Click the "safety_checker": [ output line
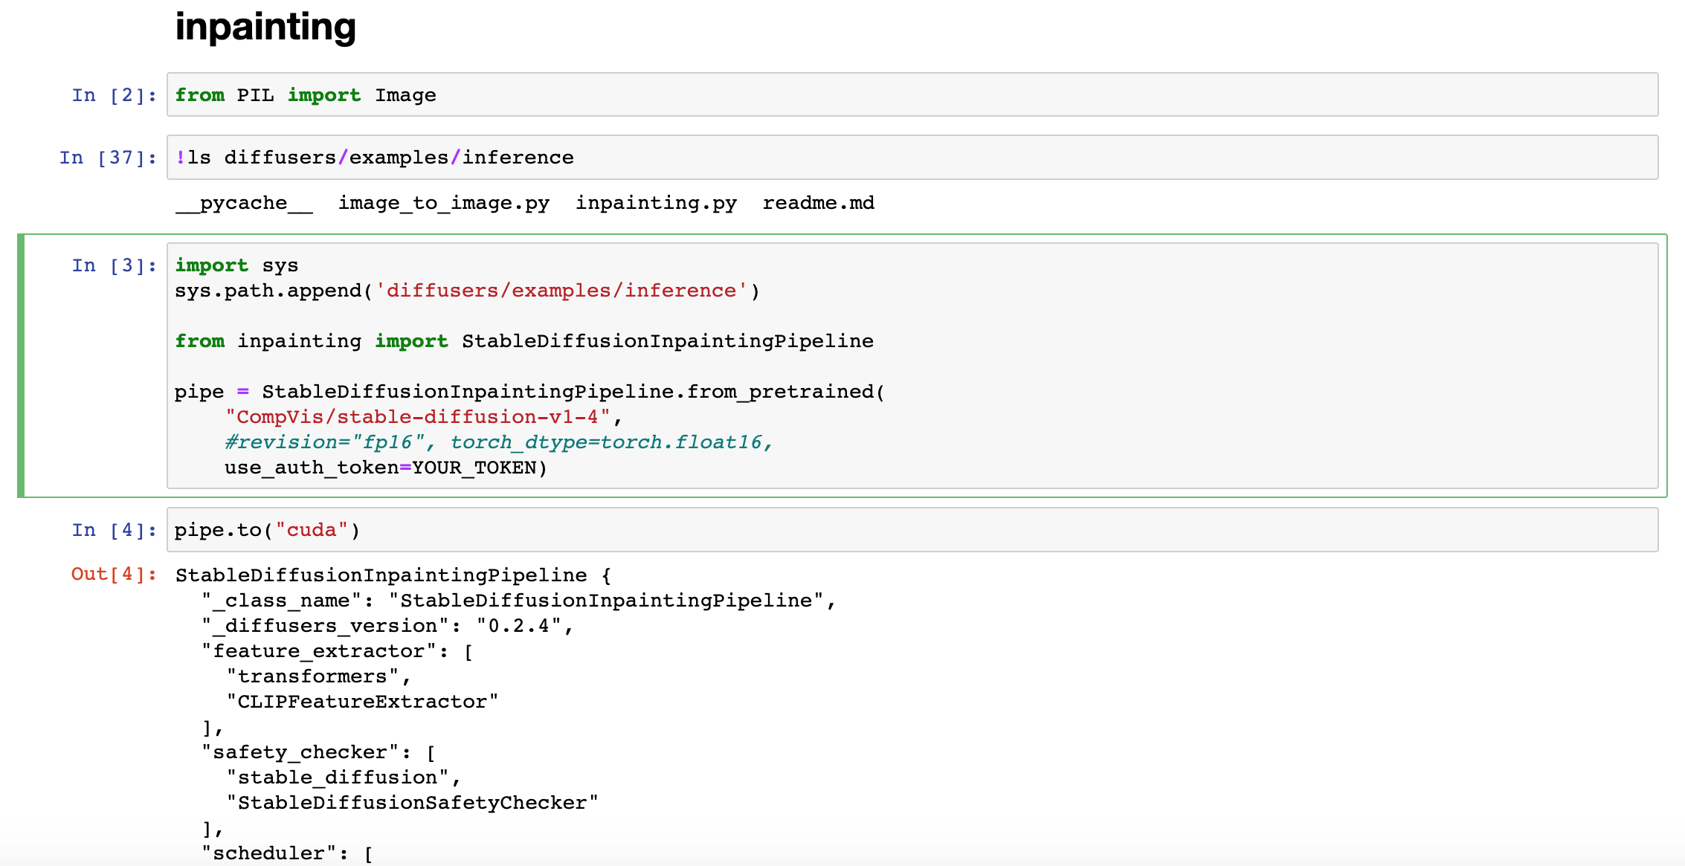 319,752
